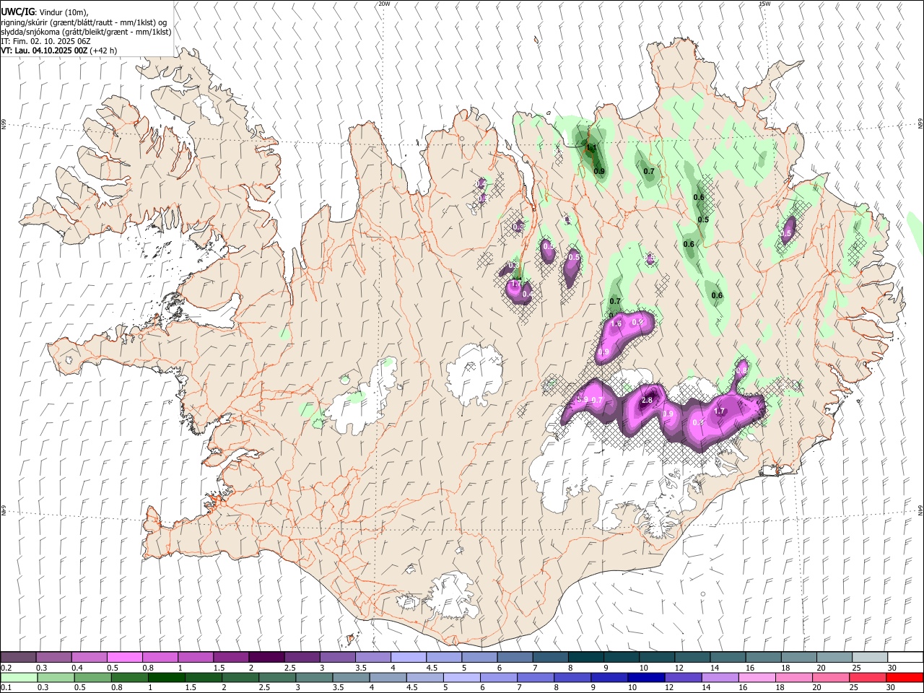This screenshot has width=924, height=693.
Task: Click the bright red 30 lower legend swatch
Action: (905, 677)
